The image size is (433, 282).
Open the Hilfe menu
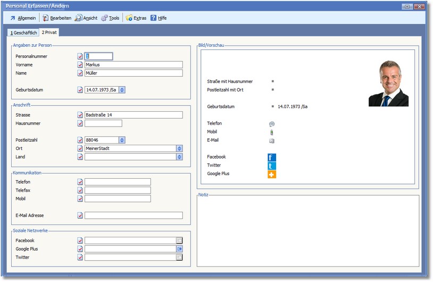pyautogui.click(x=159, y=18)
